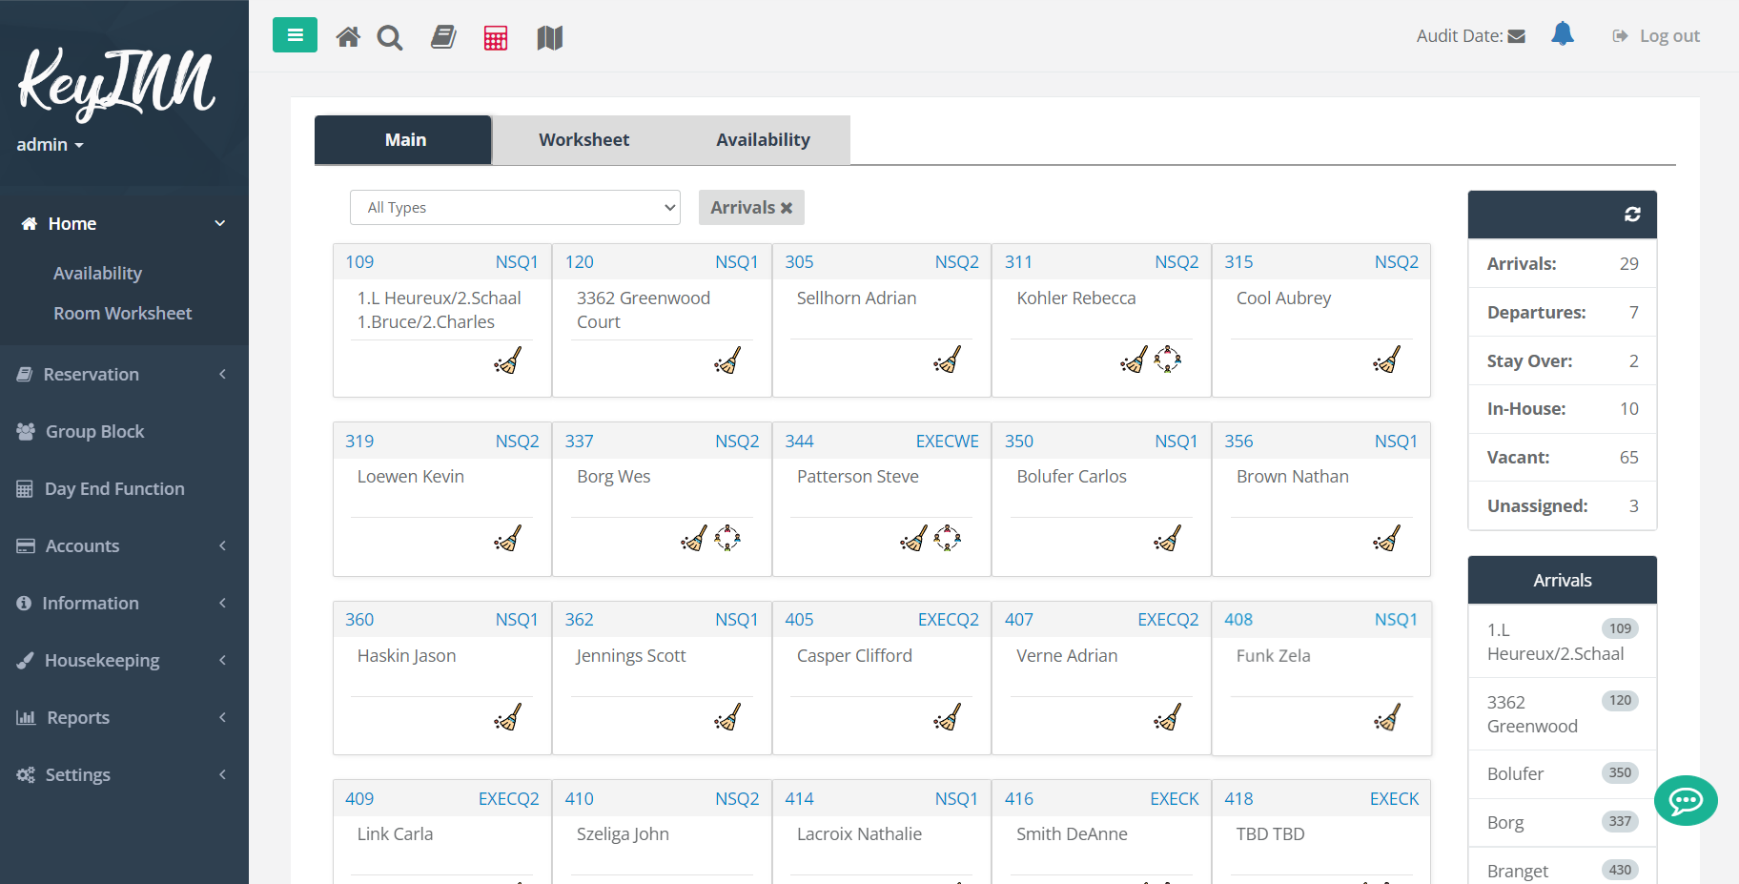Viewport: 1739px width, 884px height.
Task: Open Room Worksheet in the sidebar
Action: [x=122, y=313]
